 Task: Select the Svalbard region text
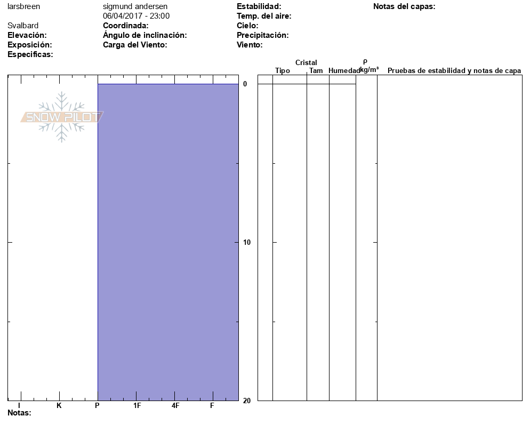(x=23, y=26)
